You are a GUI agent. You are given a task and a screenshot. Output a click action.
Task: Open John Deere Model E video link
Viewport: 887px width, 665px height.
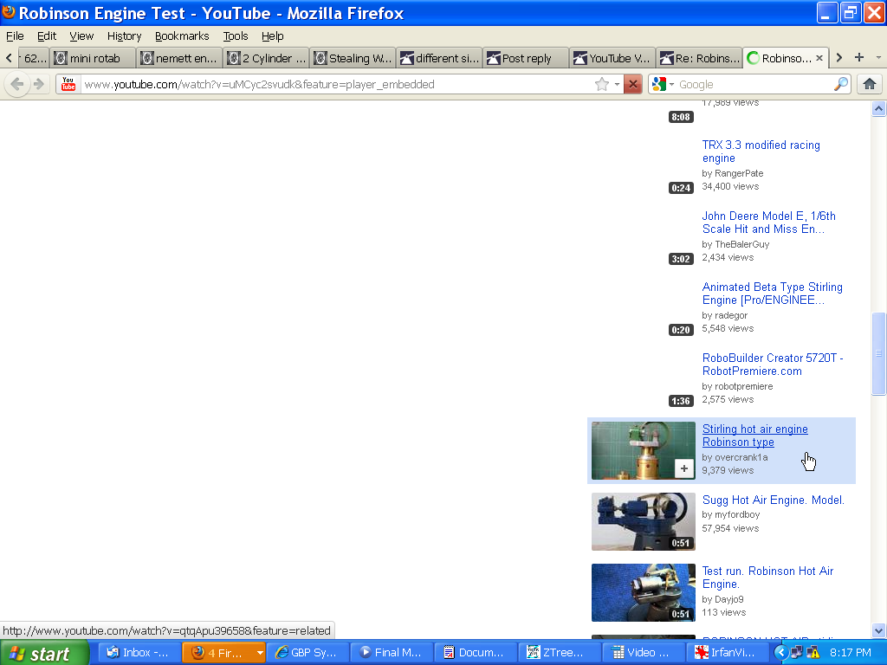pyautogui.click(x=768, y=223)
